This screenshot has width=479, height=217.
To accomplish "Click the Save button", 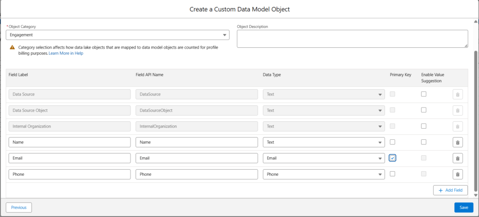I will (x=464, y=208).
